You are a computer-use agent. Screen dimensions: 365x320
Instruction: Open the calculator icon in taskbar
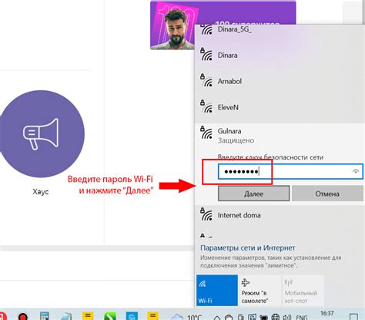(x=45, y=316)
